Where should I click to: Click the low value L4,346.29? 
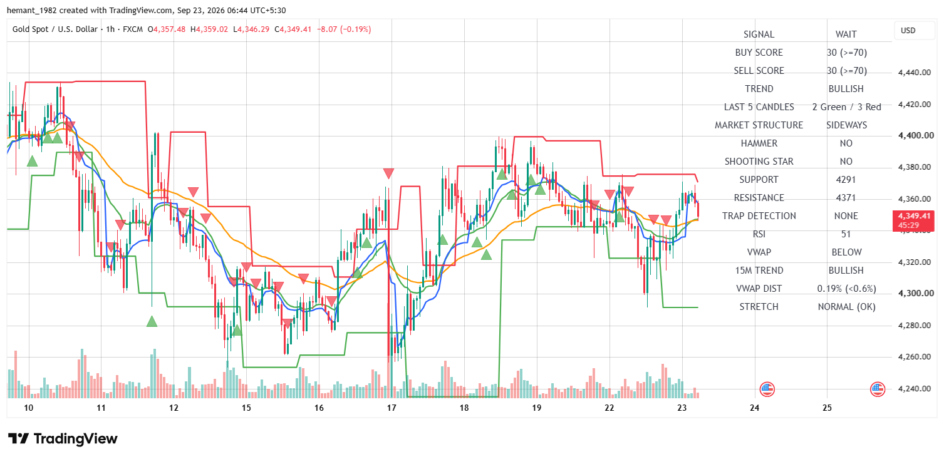[251, 29]
